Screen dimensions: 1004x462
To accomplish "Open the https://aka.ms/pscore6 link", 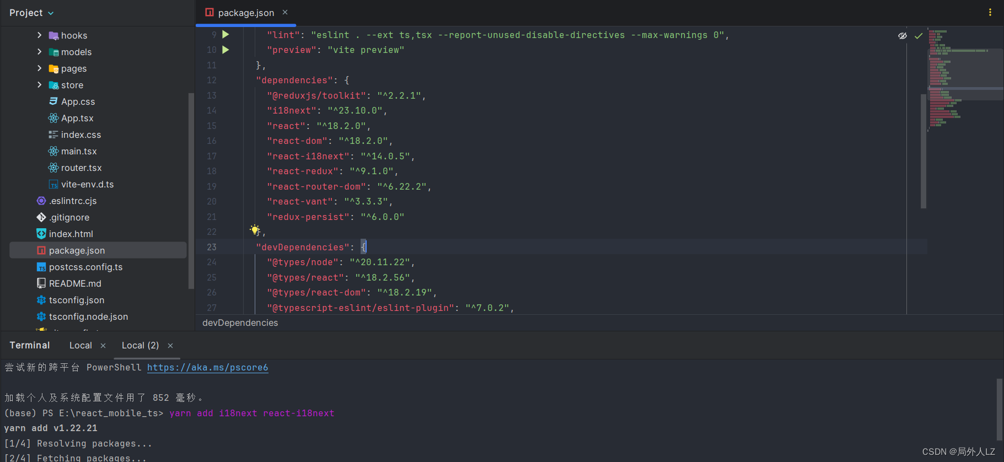I will click(x=207, y=368).
